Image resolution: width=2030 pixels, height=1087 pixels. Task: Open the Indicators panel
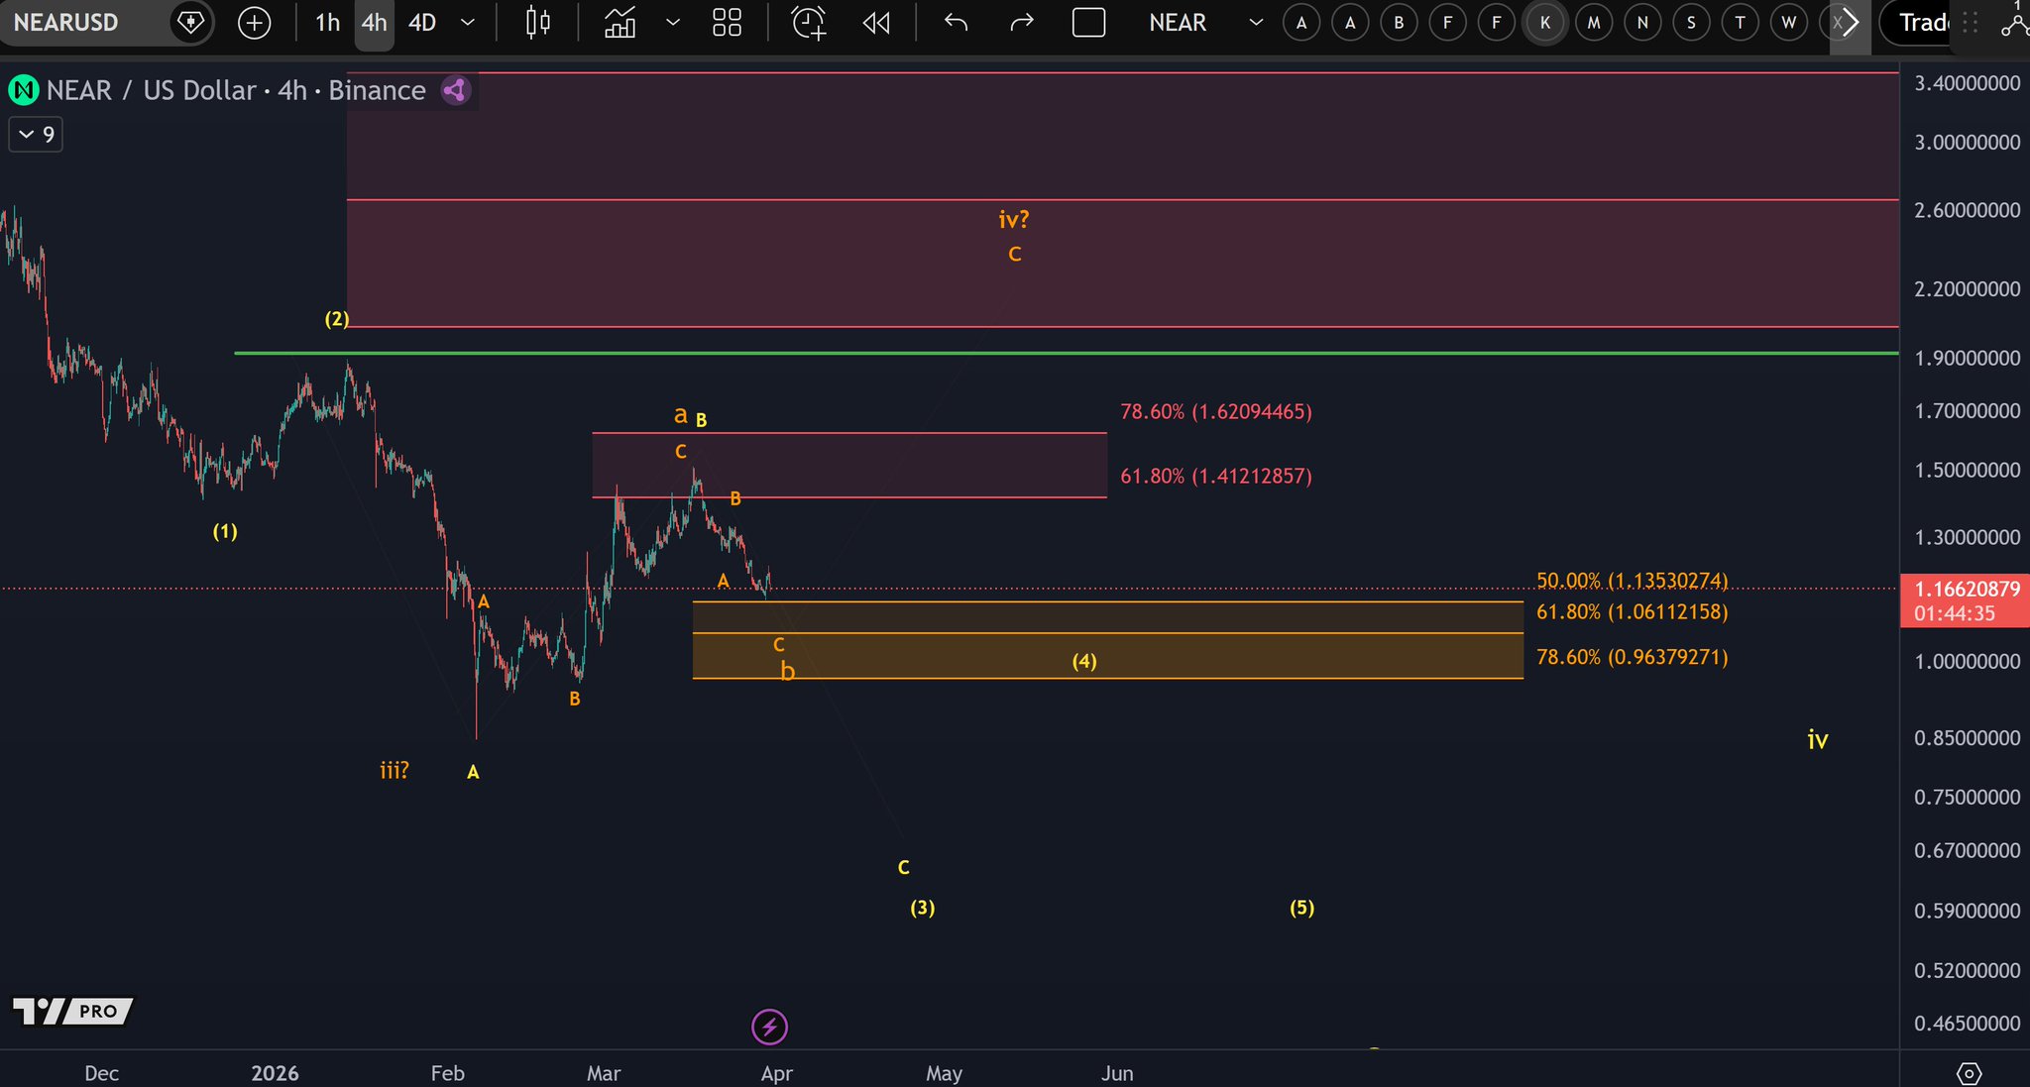point(620,22)
